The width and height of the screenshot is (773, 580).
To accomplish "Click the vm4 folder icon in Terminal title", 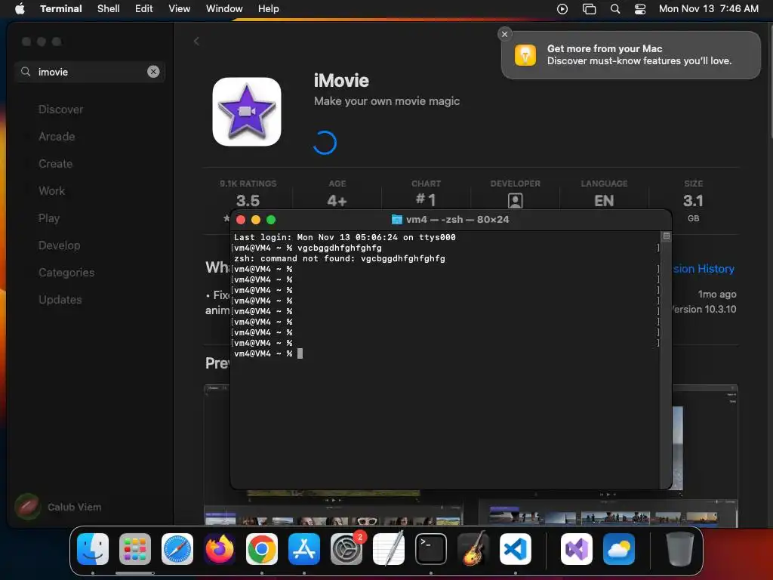I will click(x=397, y=220).
